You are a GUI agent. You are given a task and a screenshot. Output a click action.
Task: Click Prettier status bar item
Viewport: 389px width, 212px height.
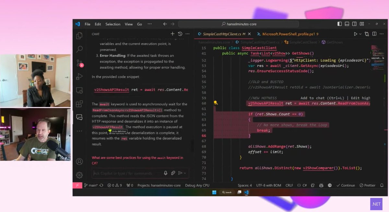(x=368, y=185)
